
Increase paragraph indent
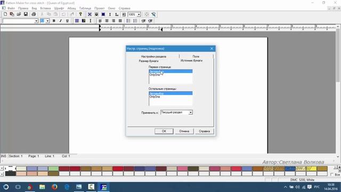click(150, 21)
